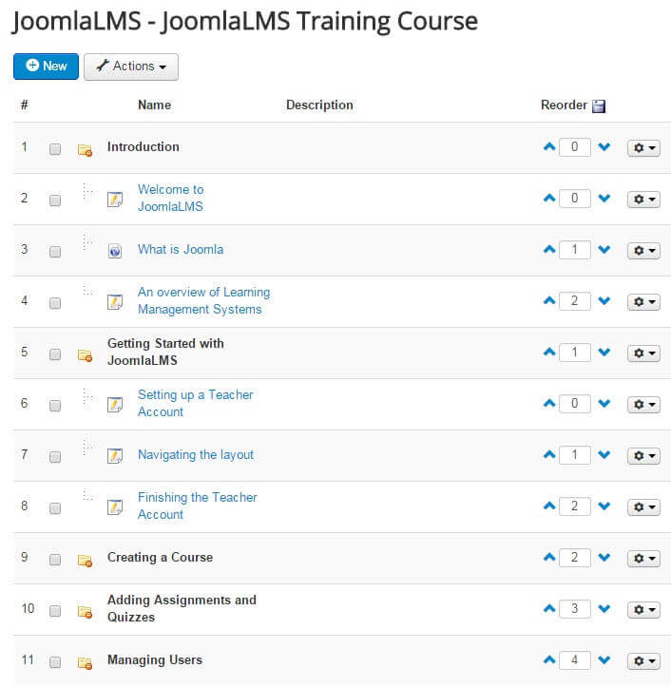Click the Adding Assignments and Quizzes chapter name
The image size is (671, 687).
pos(182,608)
